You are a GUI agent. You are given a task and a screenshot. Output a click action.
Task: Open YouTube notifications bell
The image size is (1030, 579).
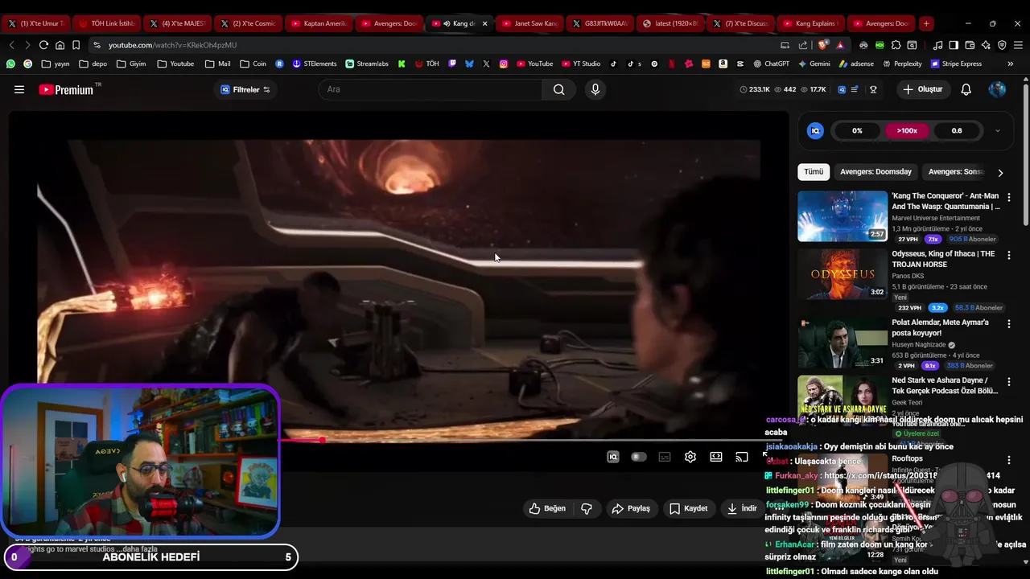[x=966, y=89]
